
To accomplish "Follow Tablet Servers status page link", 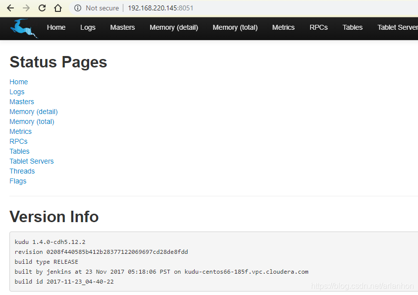I will coord(32,161).
